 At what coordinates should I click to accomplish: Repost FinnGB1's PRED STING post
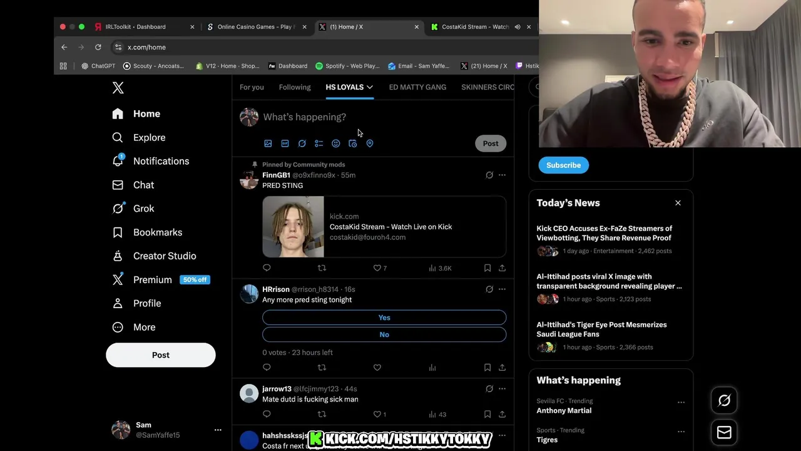[x=322, y=268]
